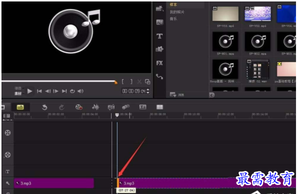Toggle the Repeat loop playback button
The image size is (297, 194).
pyautogui.click(x=72, y=91)
